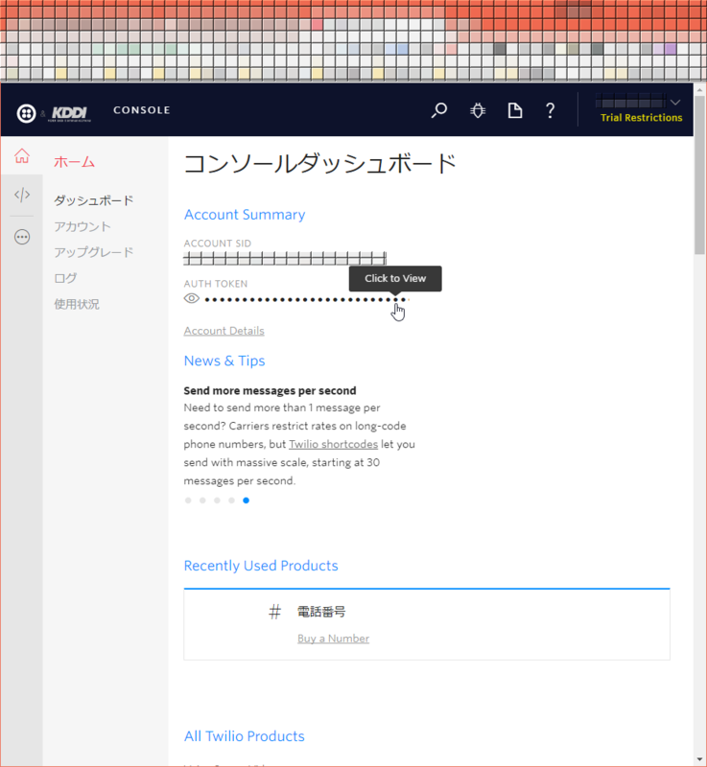Image resolution: width=707 pixels, height=767 pixels.
Task: Click the masked auth token dots
Action: tap(305, 299)
